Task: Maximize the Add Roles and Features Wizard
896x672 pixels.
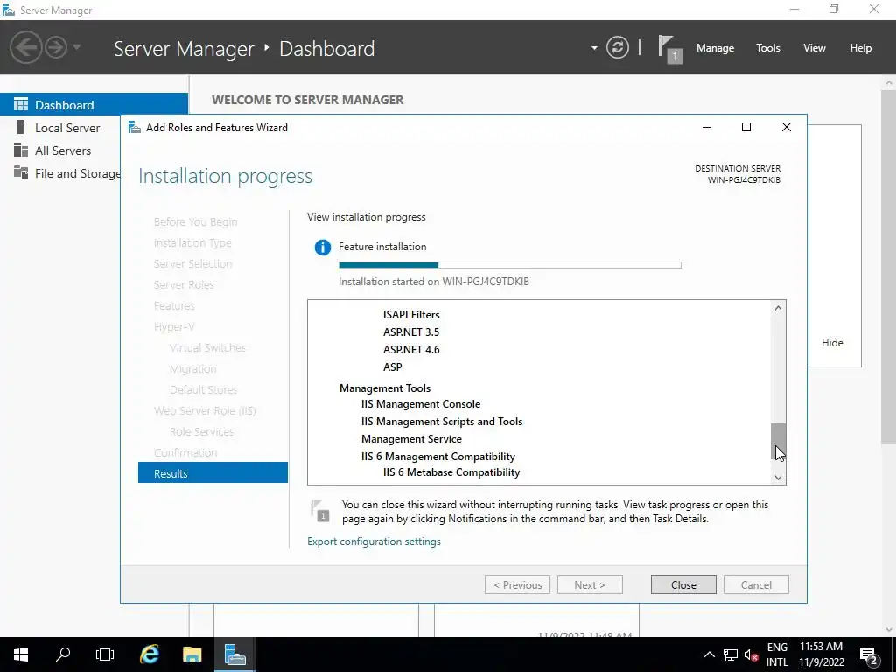Action: [745, 127]
